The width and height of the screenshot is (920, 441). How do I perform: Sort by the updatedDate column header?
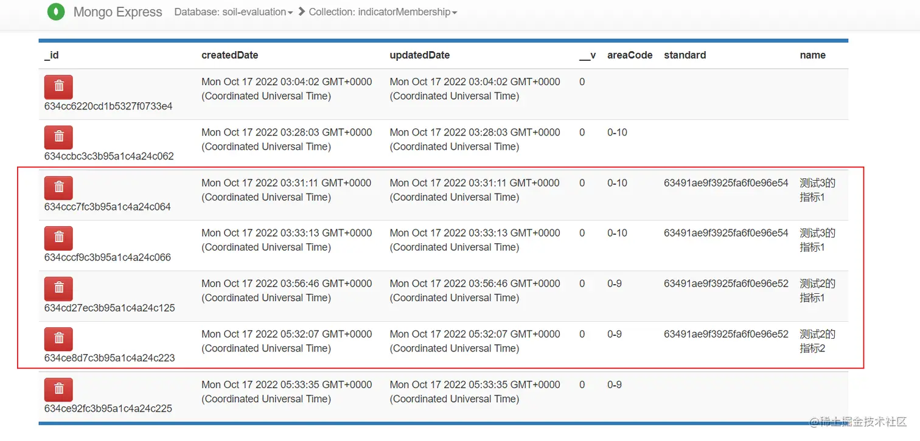pos(420,55)
